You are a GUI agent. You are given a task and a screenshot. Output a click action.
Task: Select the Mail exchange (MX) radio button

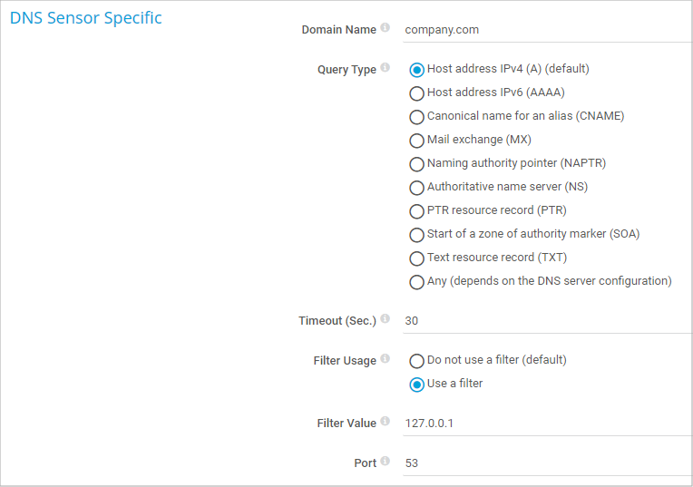coord(417,140)
